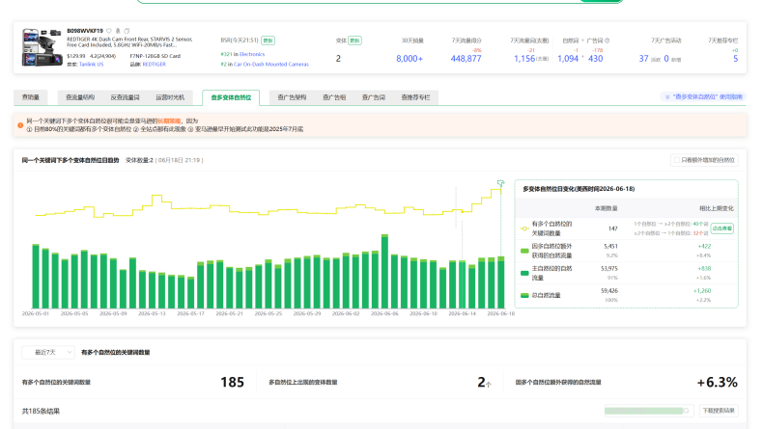Click the 更新 button beside BSR
Viewport: 763px width, 429px height.
coord(268,40)
